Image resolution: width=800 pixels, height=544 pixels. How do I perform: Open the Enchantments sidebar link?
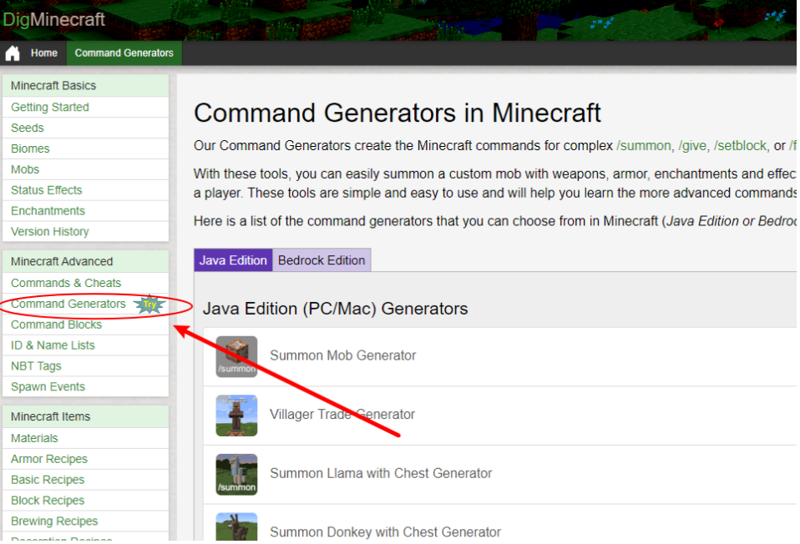[x=48, y=211]
